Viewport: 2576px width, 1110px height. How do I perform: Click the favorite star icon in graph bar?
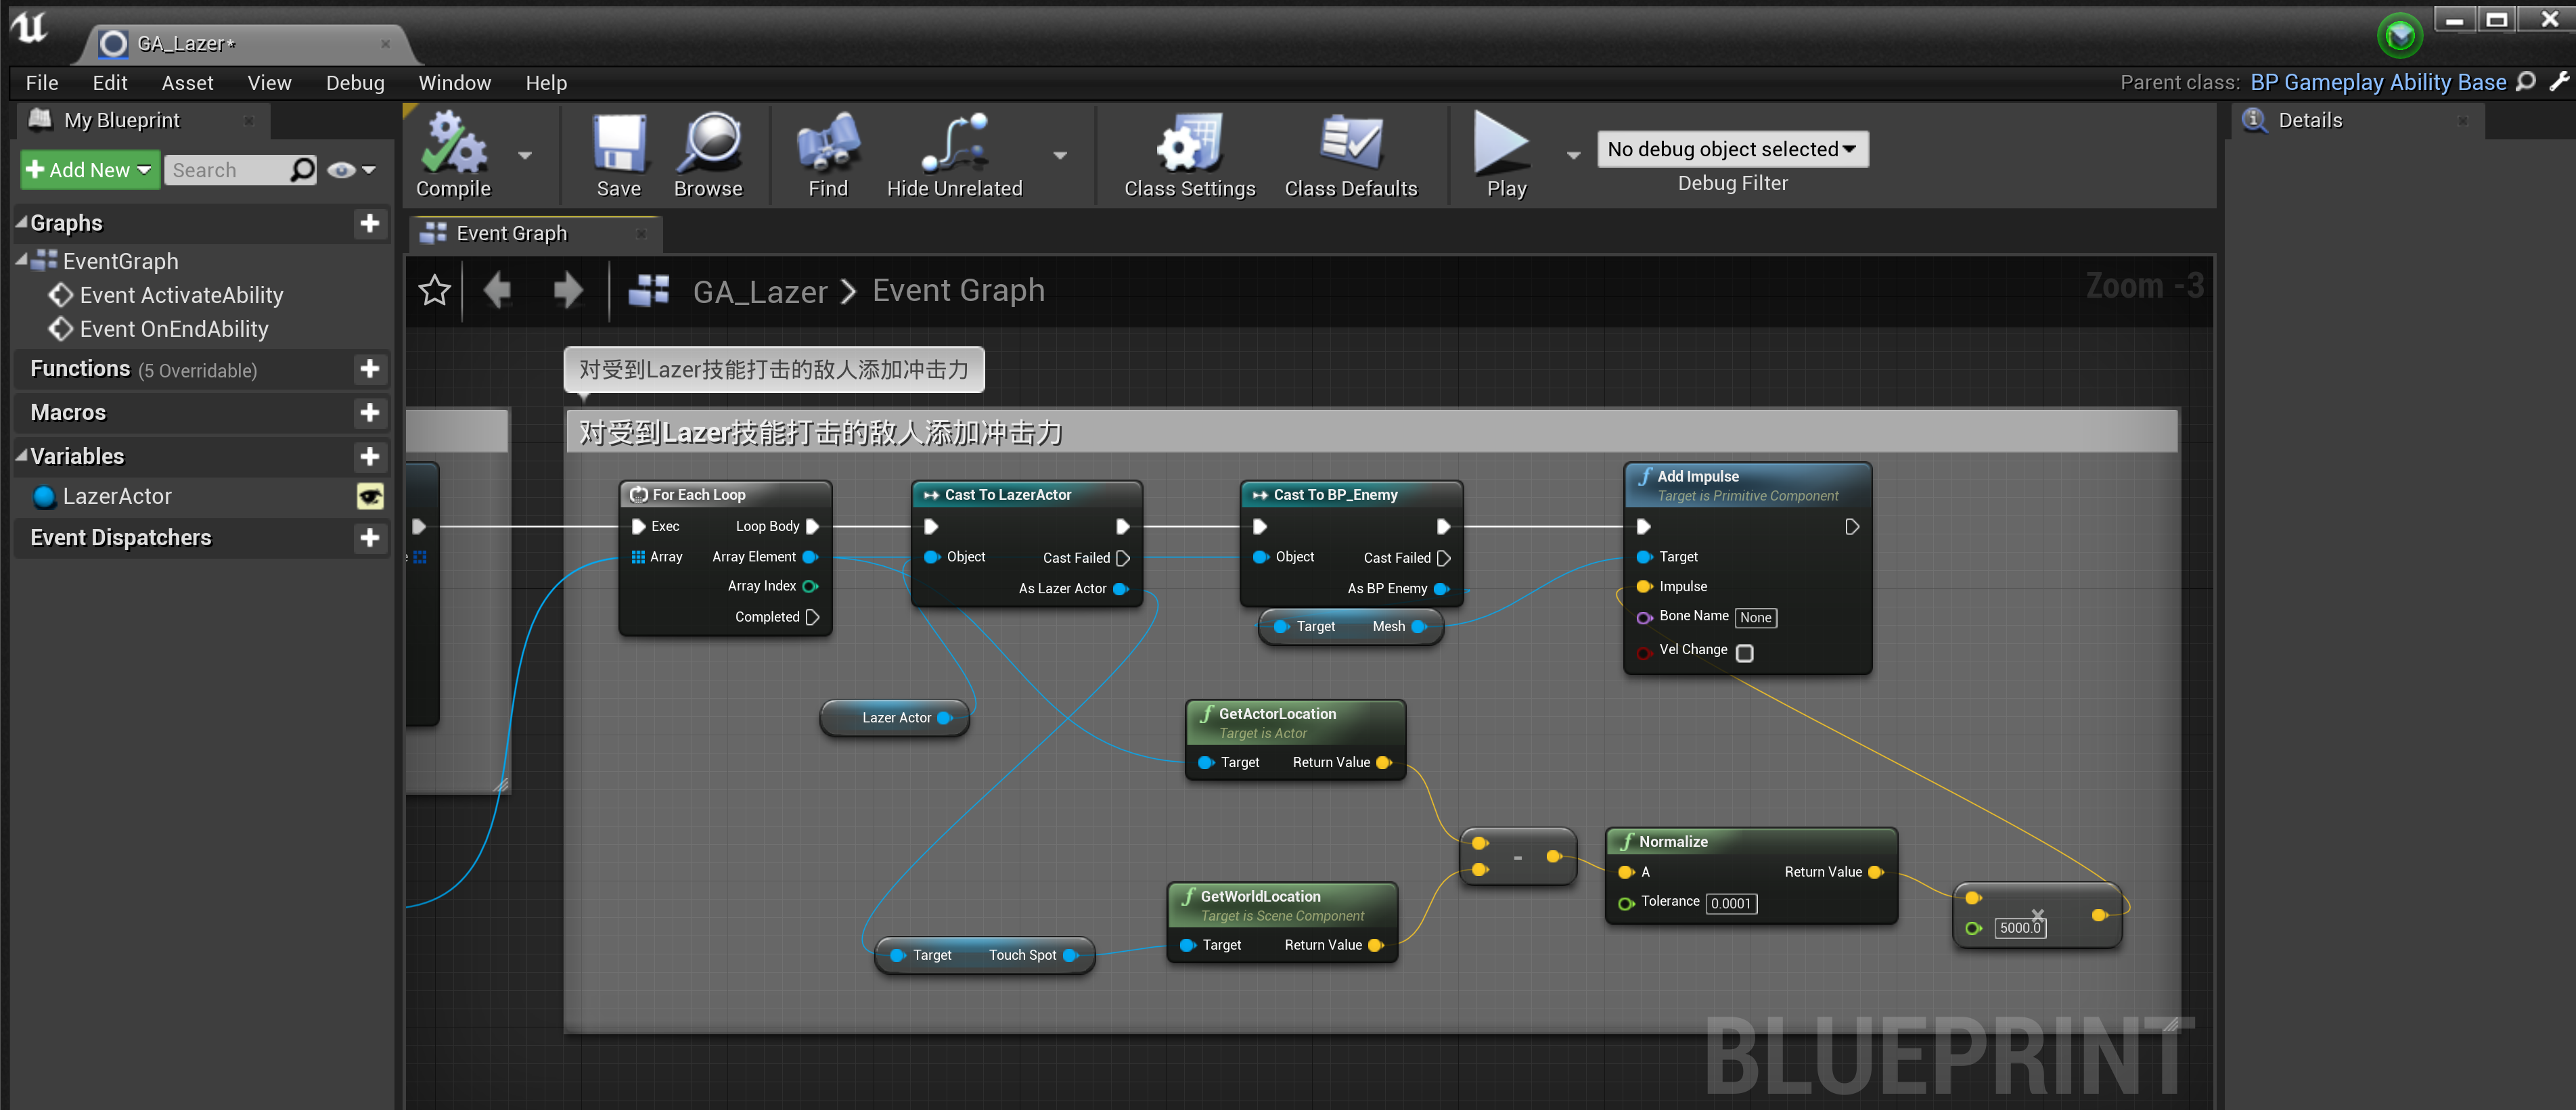click(x=434, y=291)
